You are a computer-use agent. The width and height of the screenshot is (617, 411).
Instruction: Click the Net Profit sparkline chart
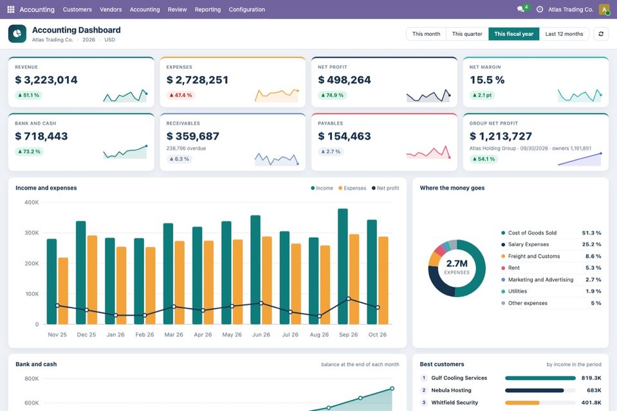(x=428, y=96)
